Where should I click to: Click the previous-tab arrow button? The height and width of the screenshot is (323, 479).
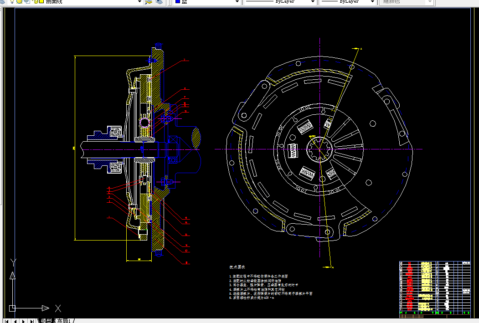(15, 321)
